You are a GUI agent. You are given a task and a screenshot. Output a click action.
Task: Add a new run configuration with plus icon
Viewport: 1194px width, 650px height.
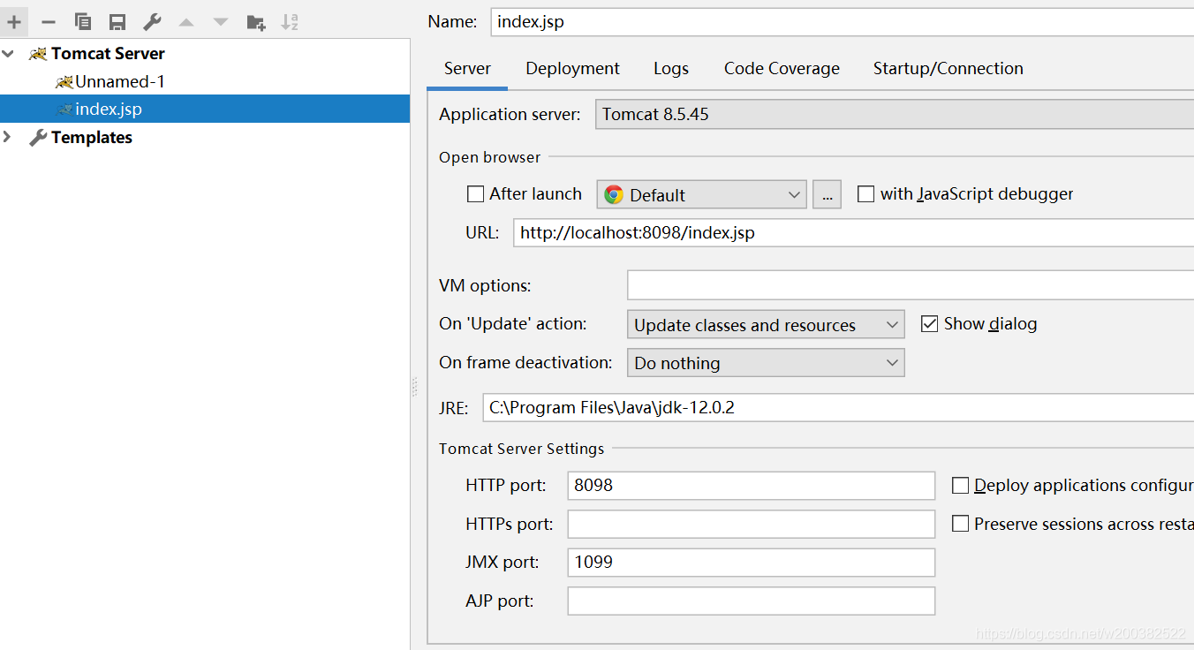14,21
